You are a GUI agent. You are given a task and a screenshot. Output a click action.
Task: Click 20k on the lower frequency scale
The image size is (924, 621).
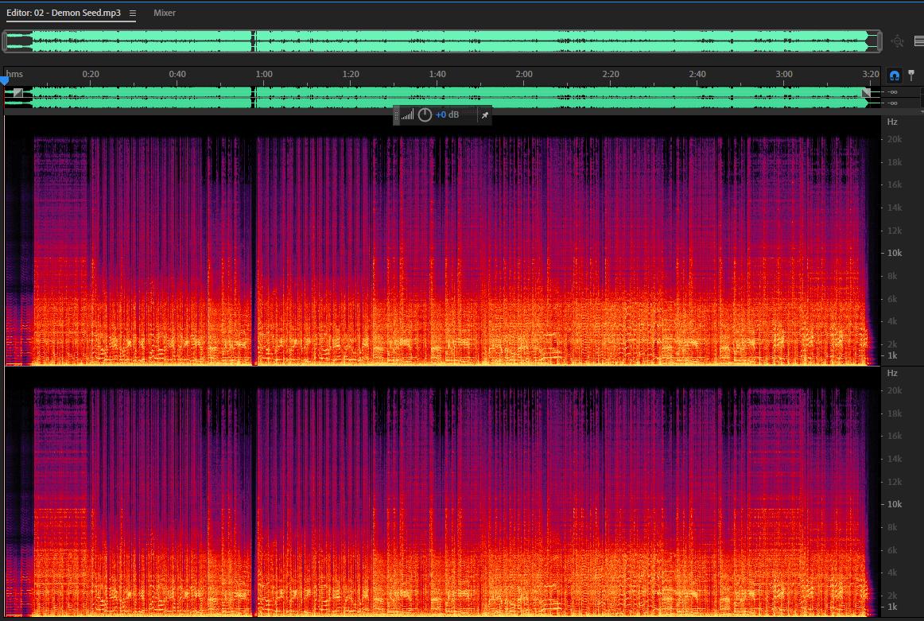(895, 390)
